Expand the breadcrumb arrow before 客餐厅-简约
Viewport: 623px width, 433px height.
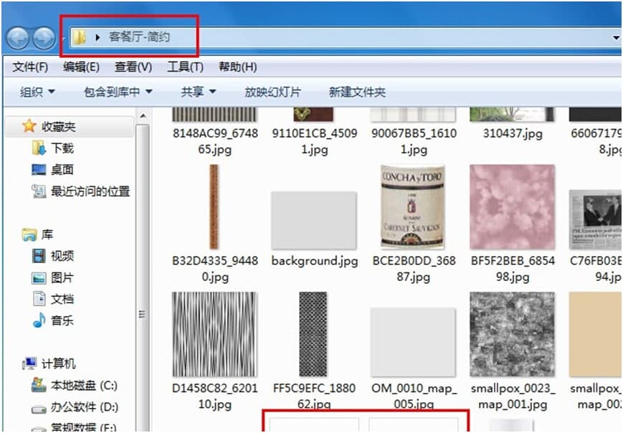coord(98,38)
